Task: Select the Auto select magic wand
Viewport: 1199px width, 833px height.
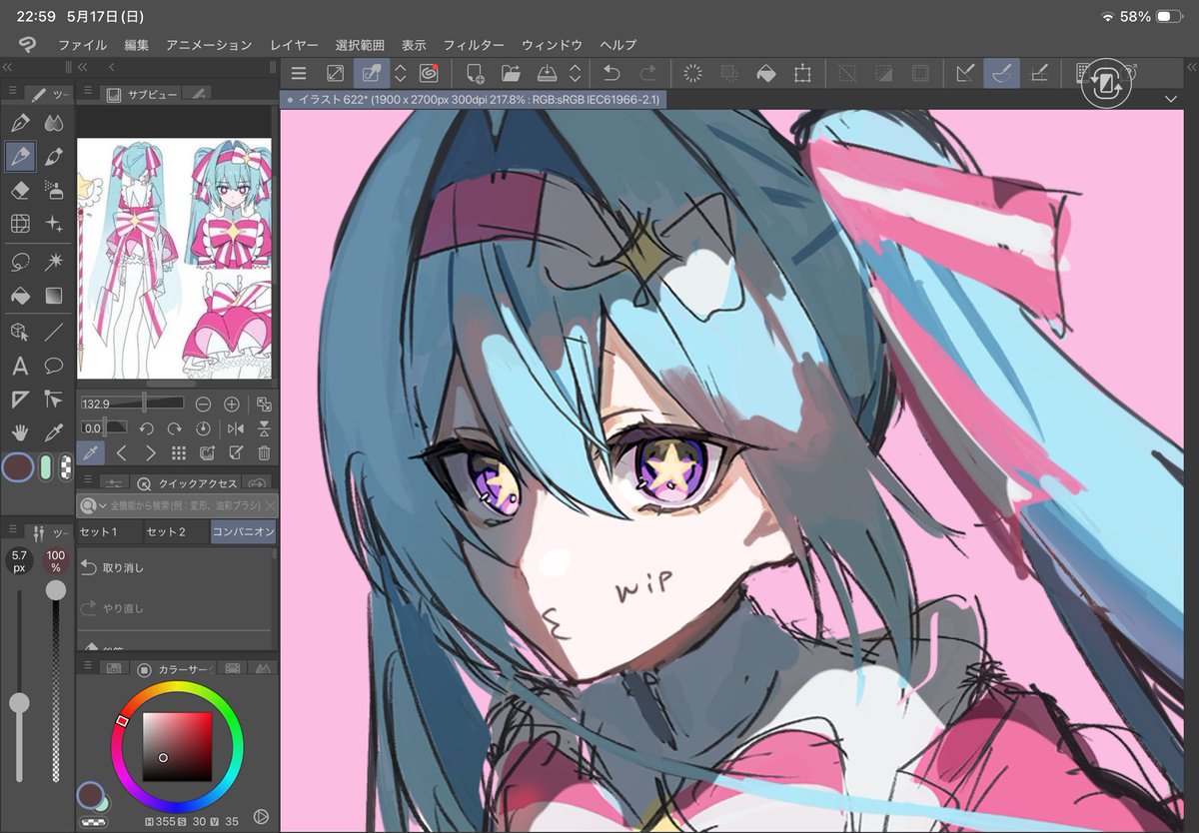Action: pos(54,261)
